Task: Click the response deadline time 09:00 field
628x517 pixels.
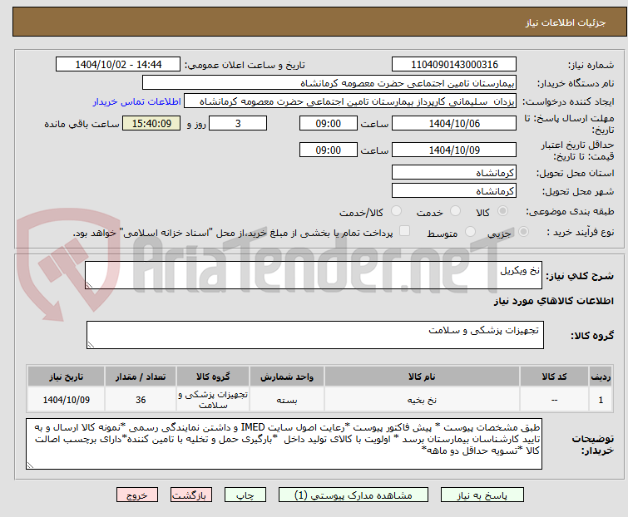Action: 328,123
